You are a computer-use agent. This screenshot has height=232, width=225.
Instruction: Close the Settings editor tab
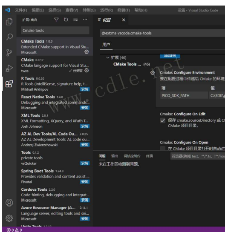pyautogui.click(x=124, y=20)
